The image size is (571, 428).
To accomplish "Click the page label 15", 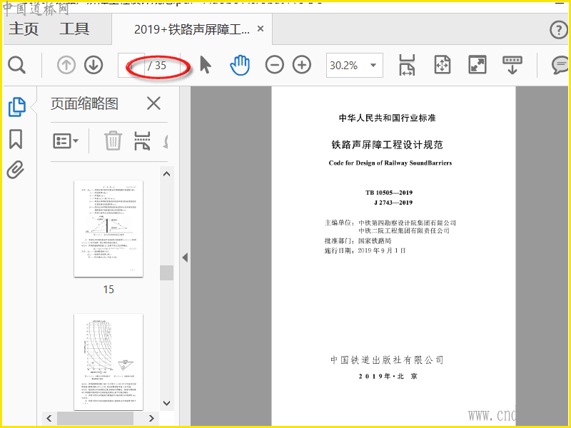I will coord(108,290).
